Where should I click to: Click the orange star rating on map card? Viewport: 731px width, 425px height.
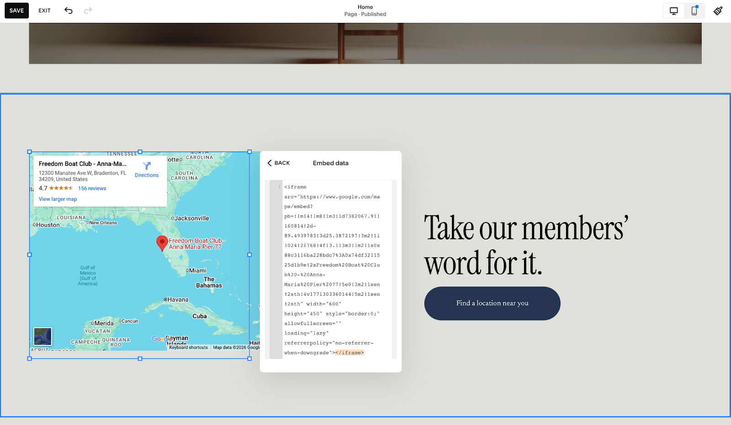61,188
